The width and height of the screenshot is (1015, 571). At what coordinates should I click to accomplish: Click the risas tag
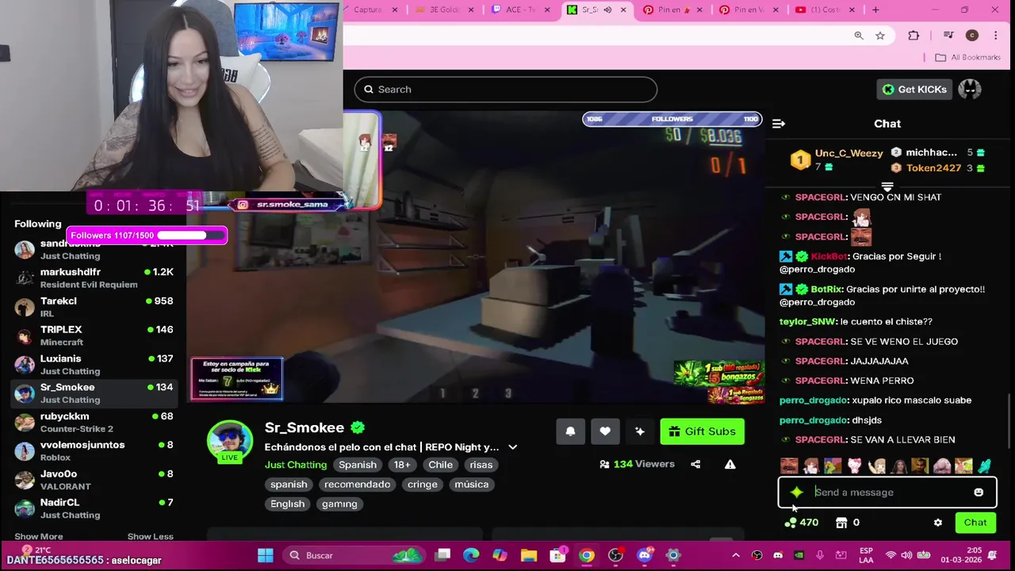tap(481, 465)
